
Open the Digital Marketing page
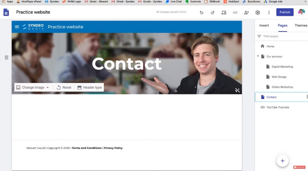(x=282, y=67)
